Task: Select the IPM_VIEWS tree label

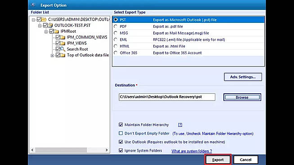Action: tap(77, 43)
